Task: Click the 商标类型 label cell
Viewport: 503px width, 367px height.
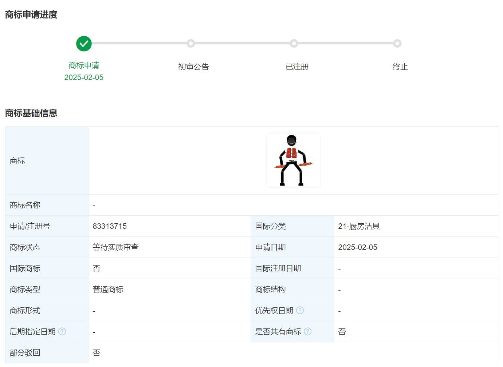Action: 47,290
